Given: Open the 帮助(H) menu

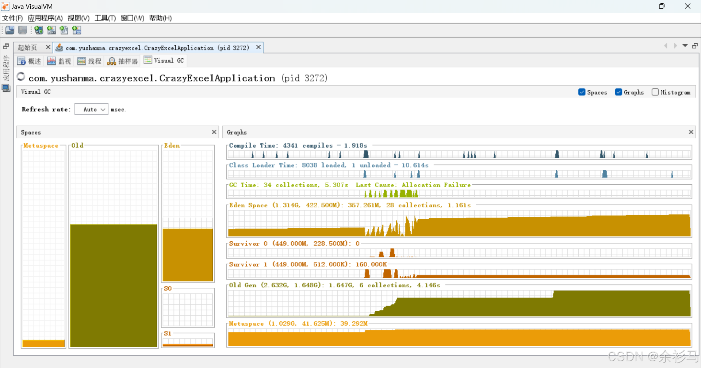Looking at the screenshot, I should 160,18.
